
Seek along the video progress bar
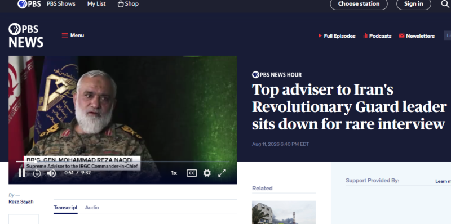pos(123,162)
